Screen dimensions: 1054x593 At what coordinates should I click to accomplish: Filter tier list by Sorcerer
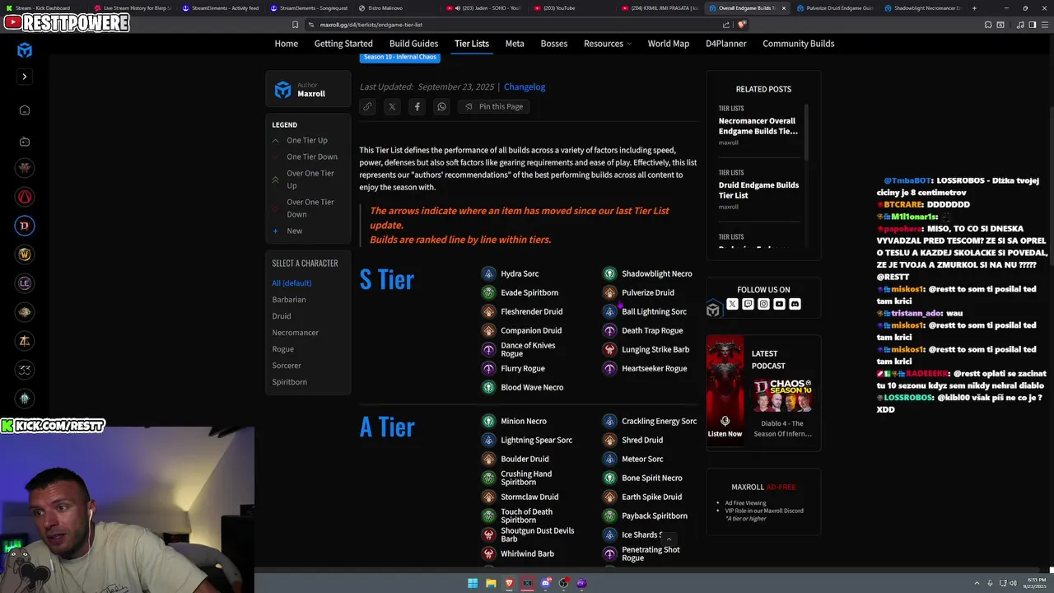[x=287, y=365]
